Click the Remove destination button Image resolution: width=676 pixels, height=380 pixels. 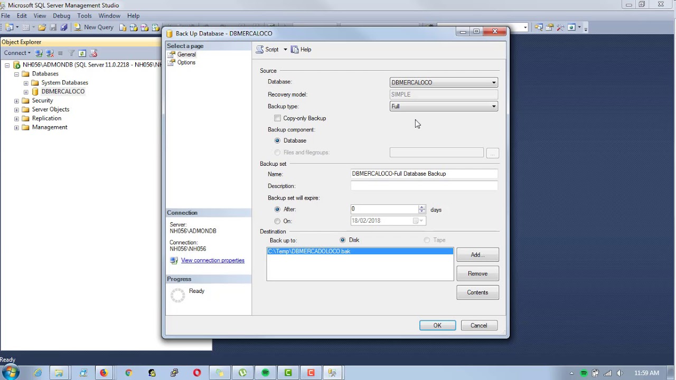[x=477, y=273]
